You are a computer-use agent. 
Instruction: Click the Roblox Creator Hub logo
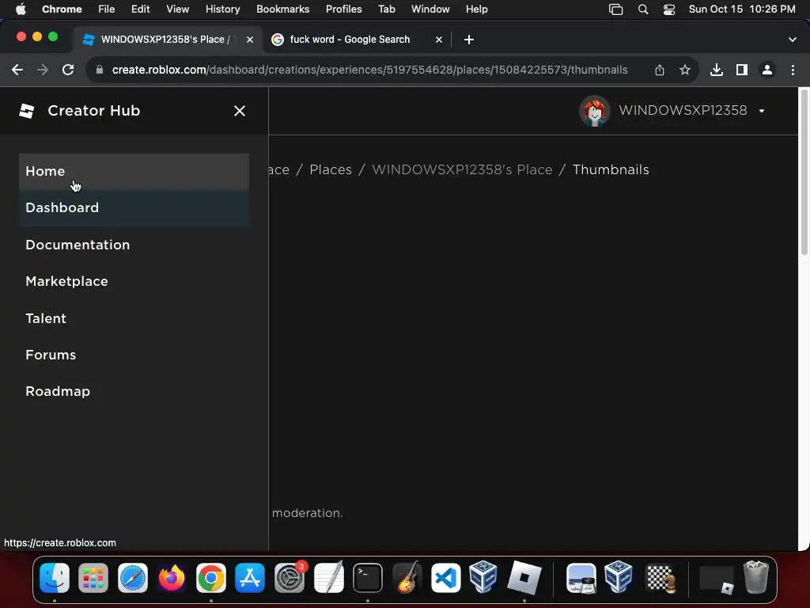[x=27, y=111]
